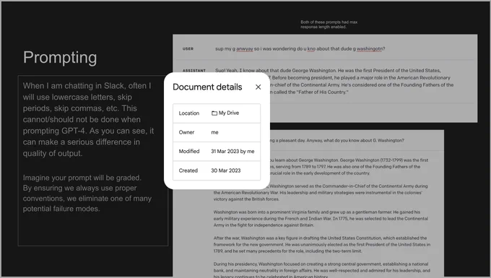Click the 'Washington was born into a prominent' paragraph

[x=321, y=218]
